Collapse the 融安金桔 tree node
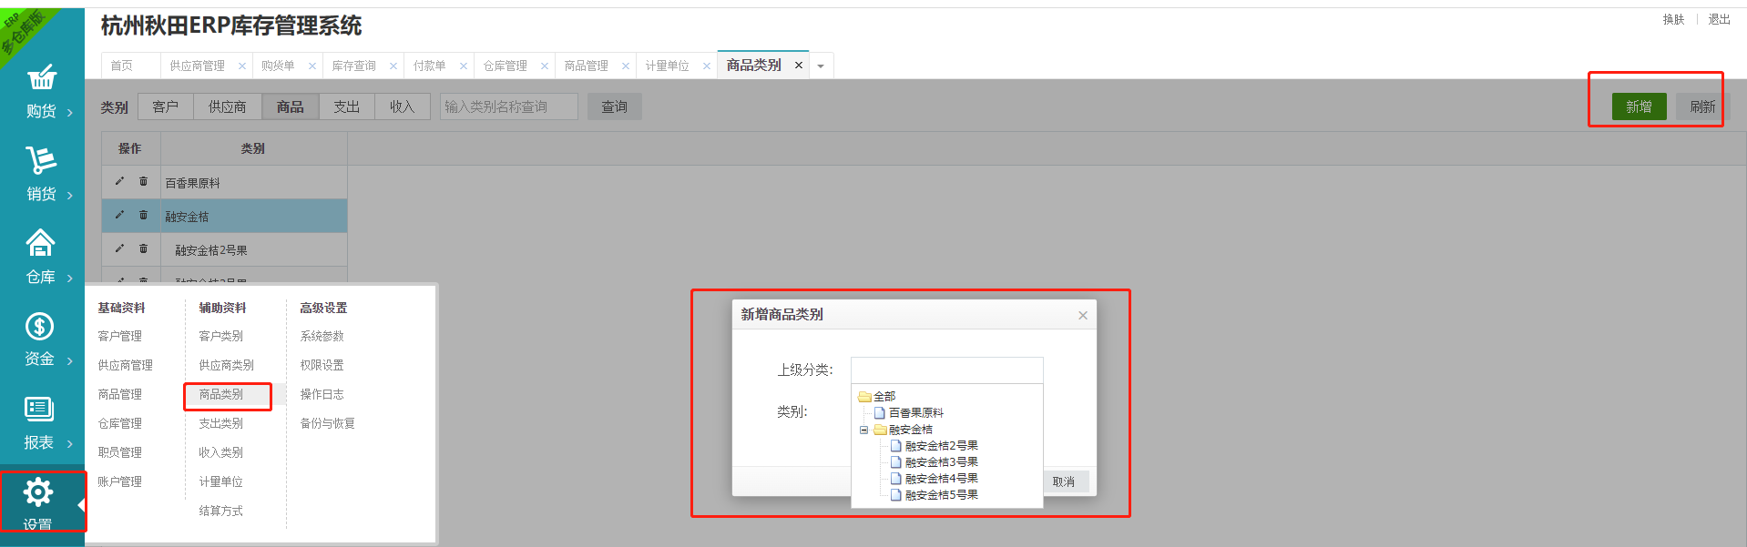 [863, 430]
